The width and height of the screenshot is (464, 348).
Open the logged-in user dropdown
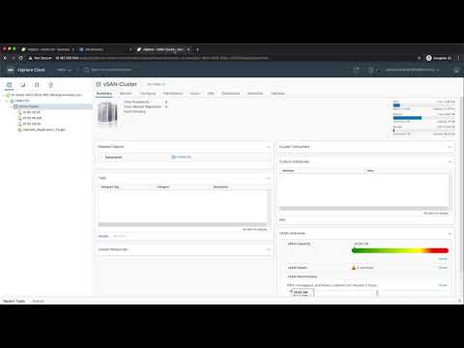click(x=413, y=70)
